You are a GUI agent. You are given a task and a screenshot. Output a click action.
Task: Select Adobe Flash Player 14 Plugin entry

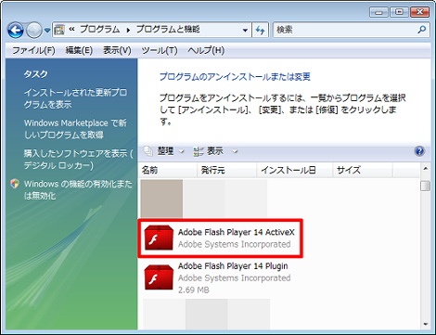tap(218, 277)
